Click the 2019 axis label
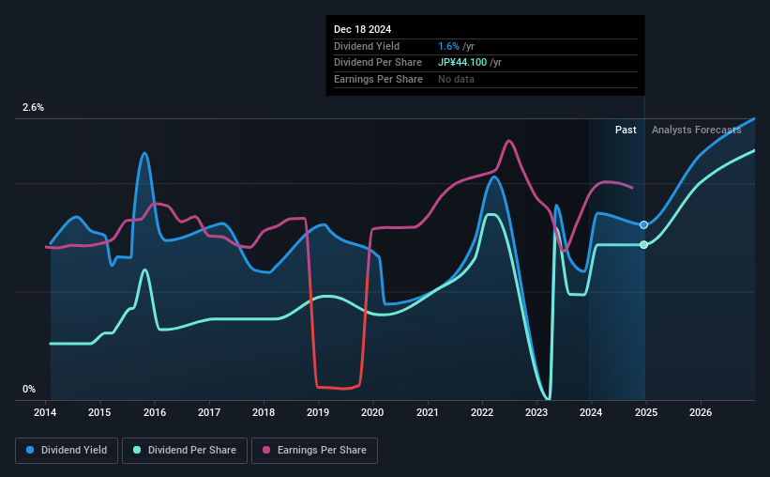The image size is (770, 477). [318, 412]
